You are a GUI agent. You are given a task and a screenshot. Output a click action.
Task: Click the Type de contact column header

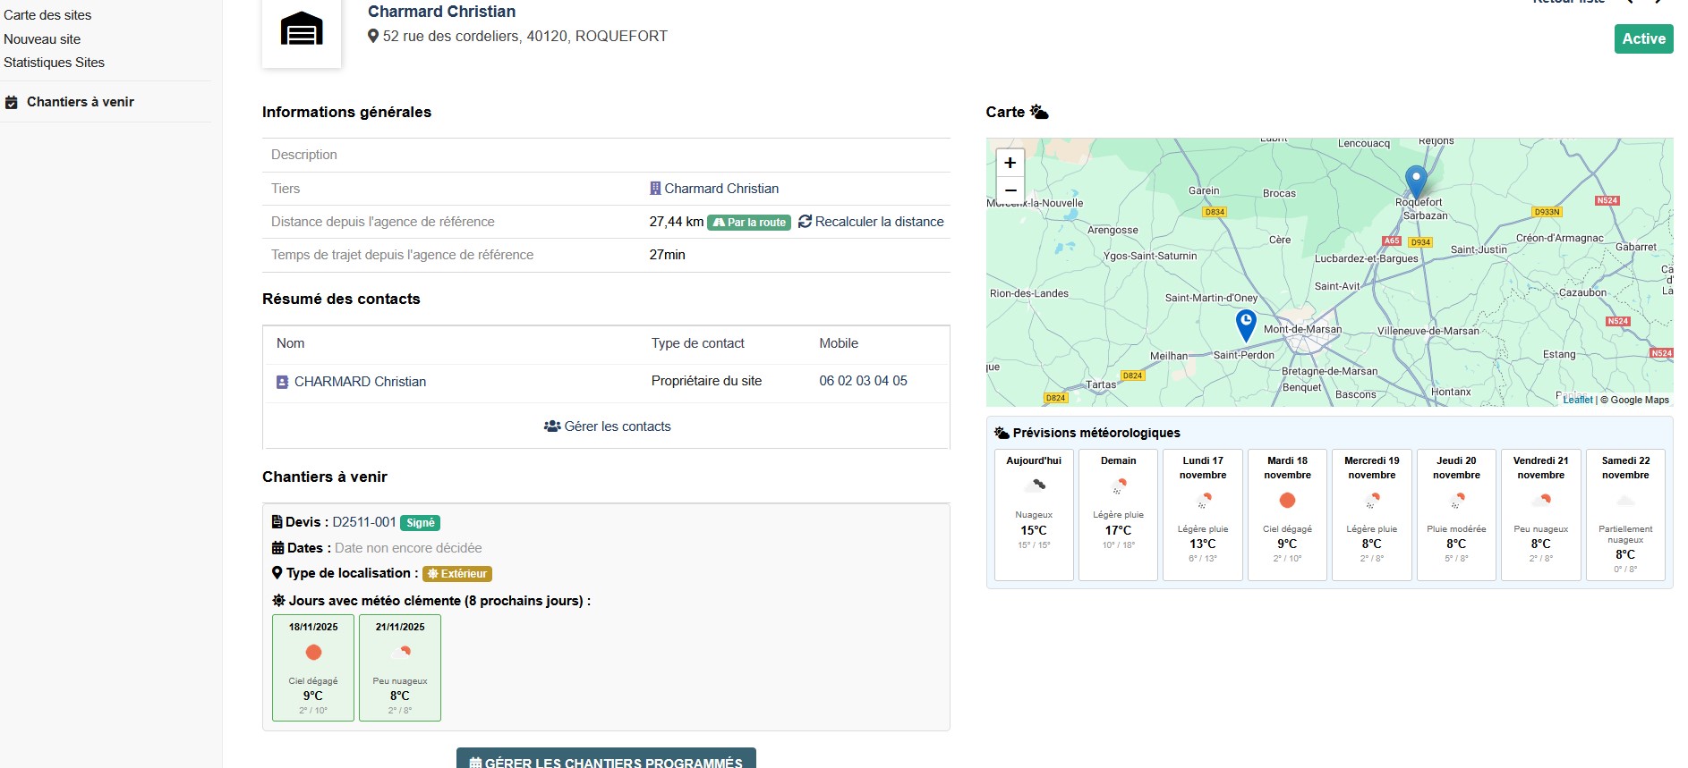click(x=698, y=343)
